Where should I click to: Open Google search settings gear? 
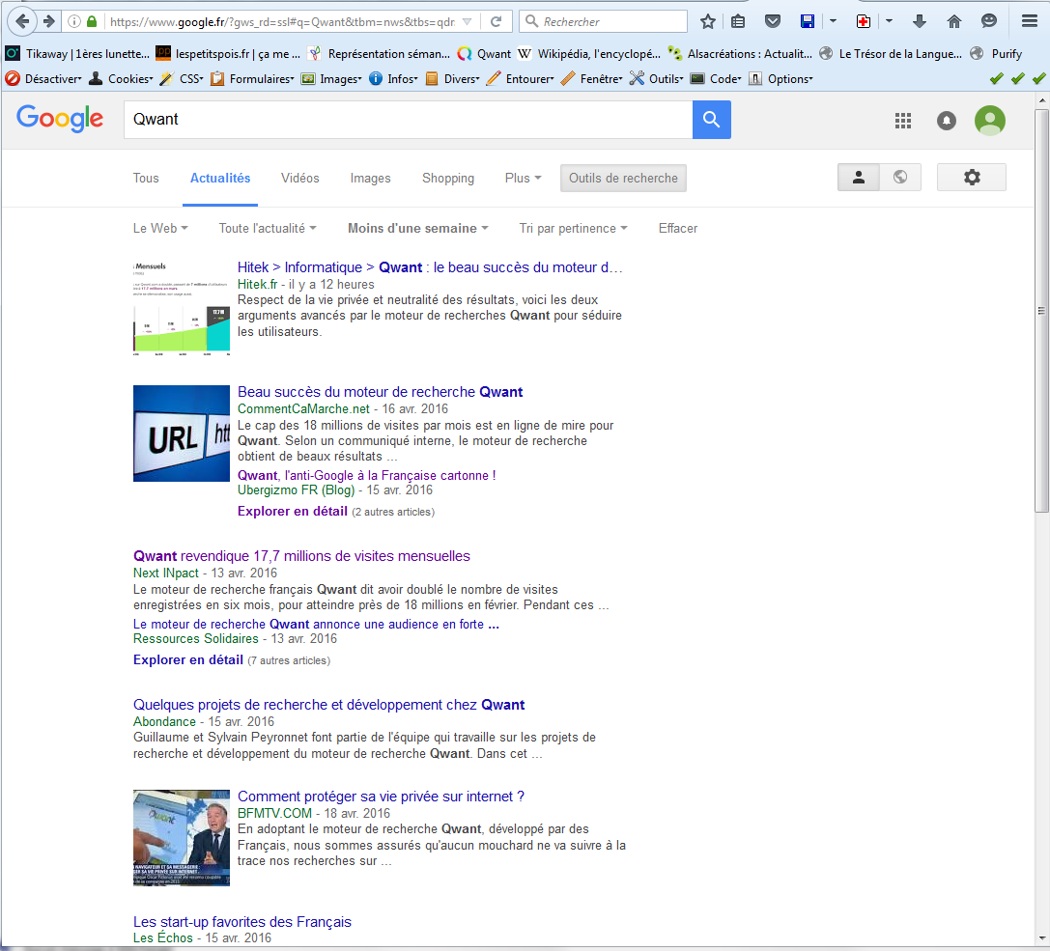click(x=971, y=178)
